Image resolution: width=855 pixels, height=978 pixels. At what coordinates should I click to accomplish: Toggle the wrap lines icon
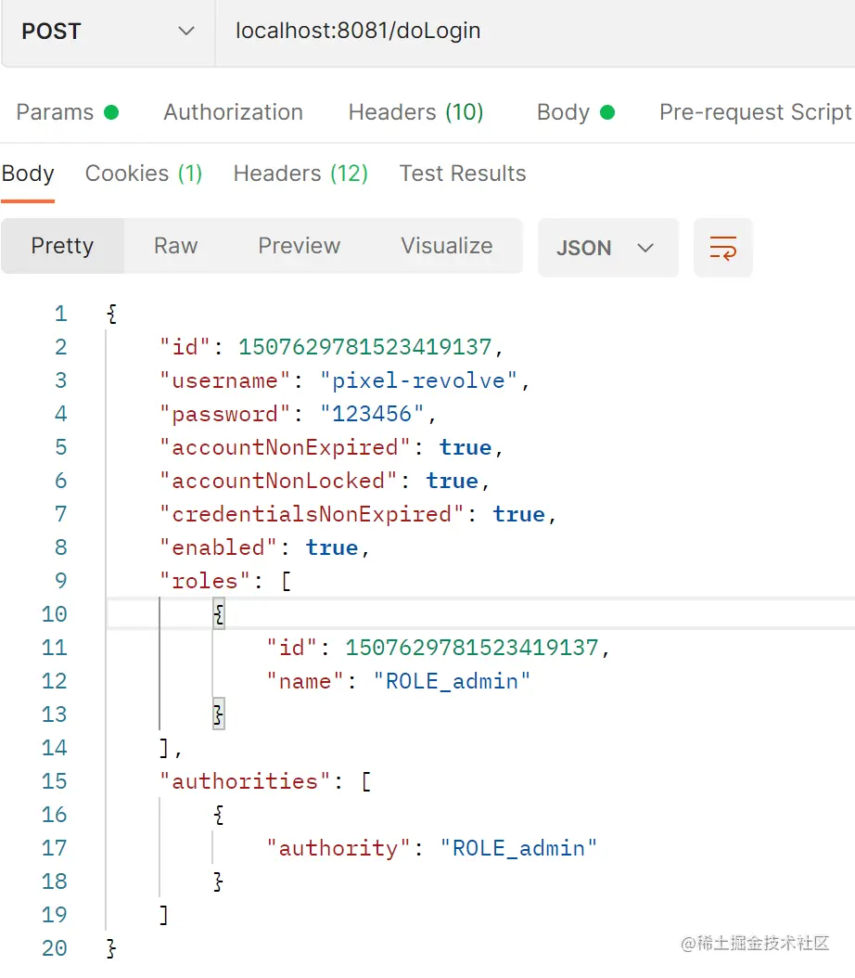(x=722, y=248)
